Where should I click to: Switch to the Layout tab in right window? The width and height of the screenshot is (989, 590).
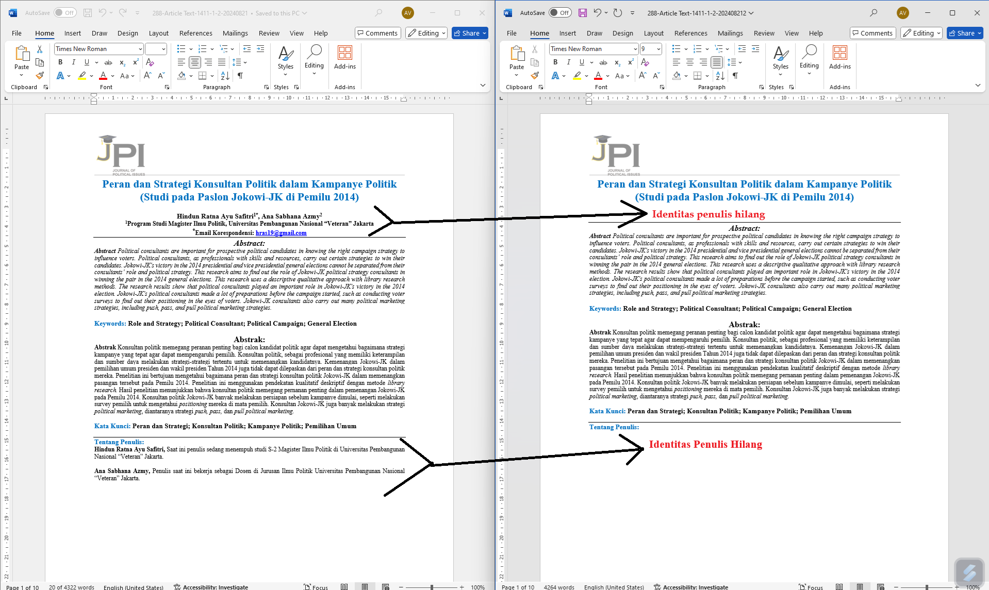point(653,33)
